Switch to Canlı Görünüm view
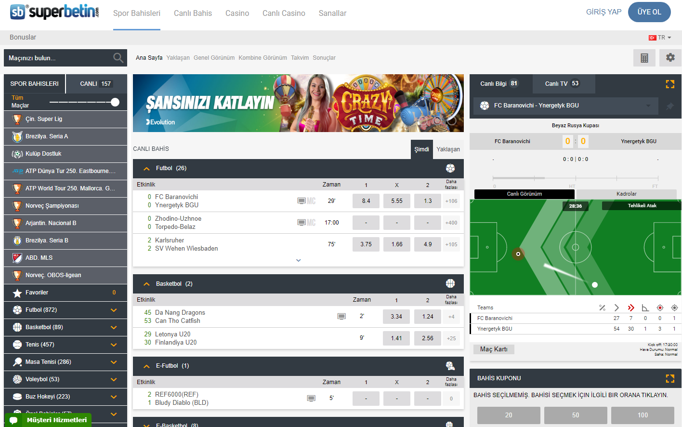The image size is (682, 427). 525,194
